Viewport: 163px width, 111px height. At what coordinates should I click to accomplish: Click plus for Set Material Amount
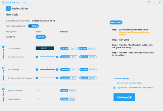(57, 57)
